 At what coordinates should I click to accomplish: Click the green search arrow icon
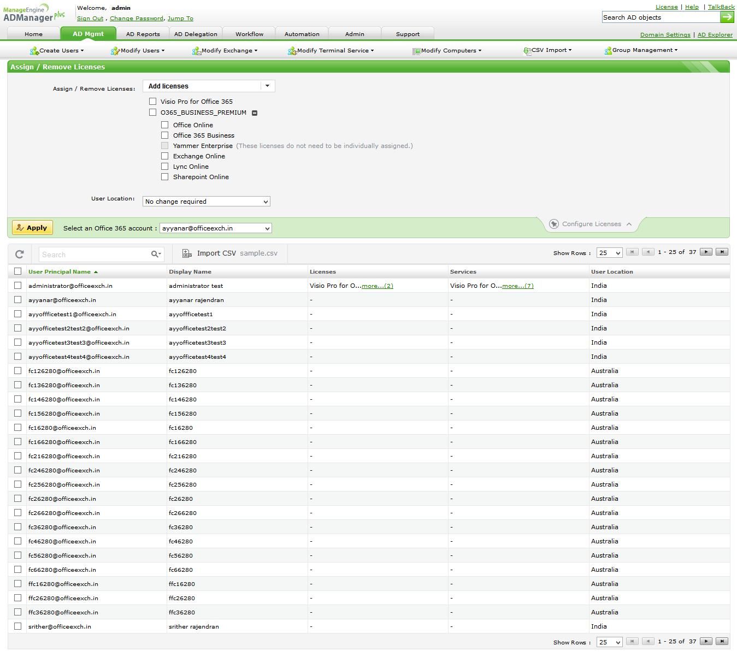pyautogui.click(x=727, y=17)
